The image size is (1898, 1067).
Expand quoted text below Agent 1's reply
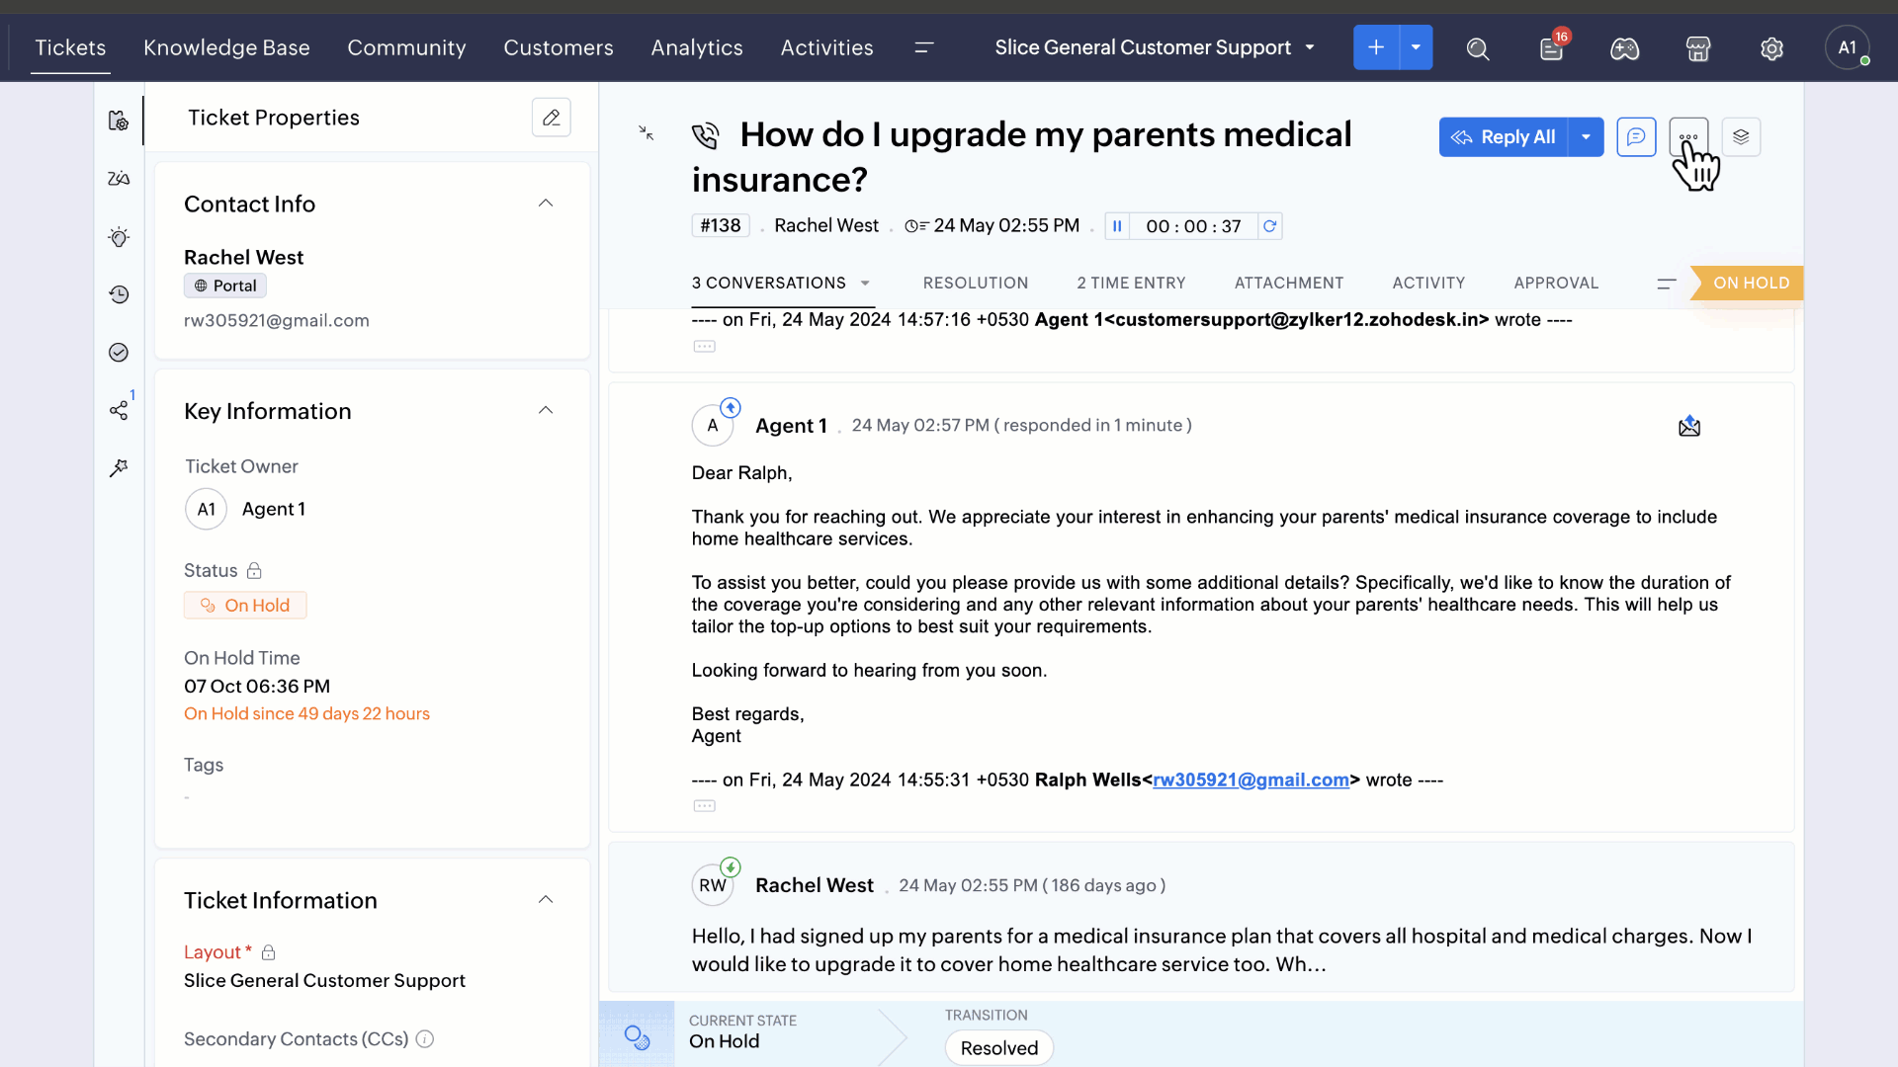pyautogui.click(x=705, y=806)
